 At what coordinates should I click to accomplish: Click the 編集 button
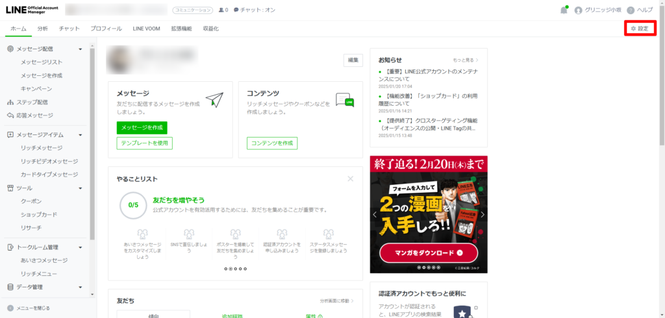tap(353, 60)
